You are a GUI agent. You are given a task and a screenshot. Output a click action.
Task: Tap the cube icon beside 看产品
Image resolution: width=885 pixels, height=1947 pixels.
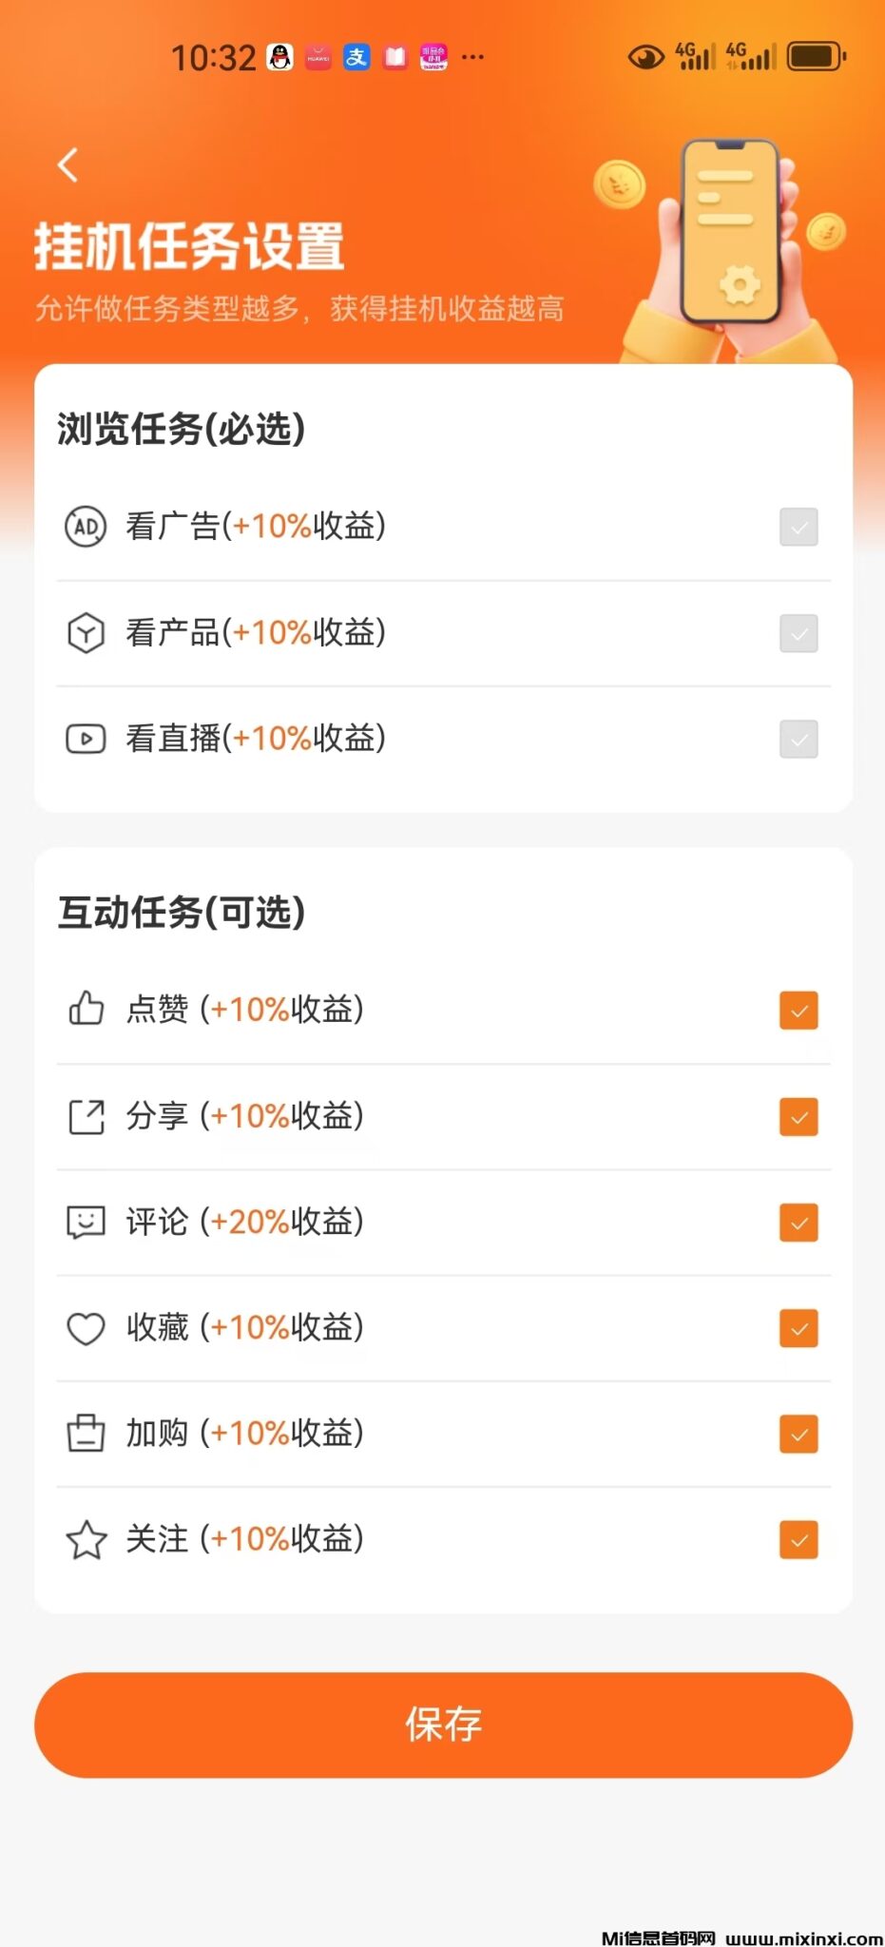point(86,633)
